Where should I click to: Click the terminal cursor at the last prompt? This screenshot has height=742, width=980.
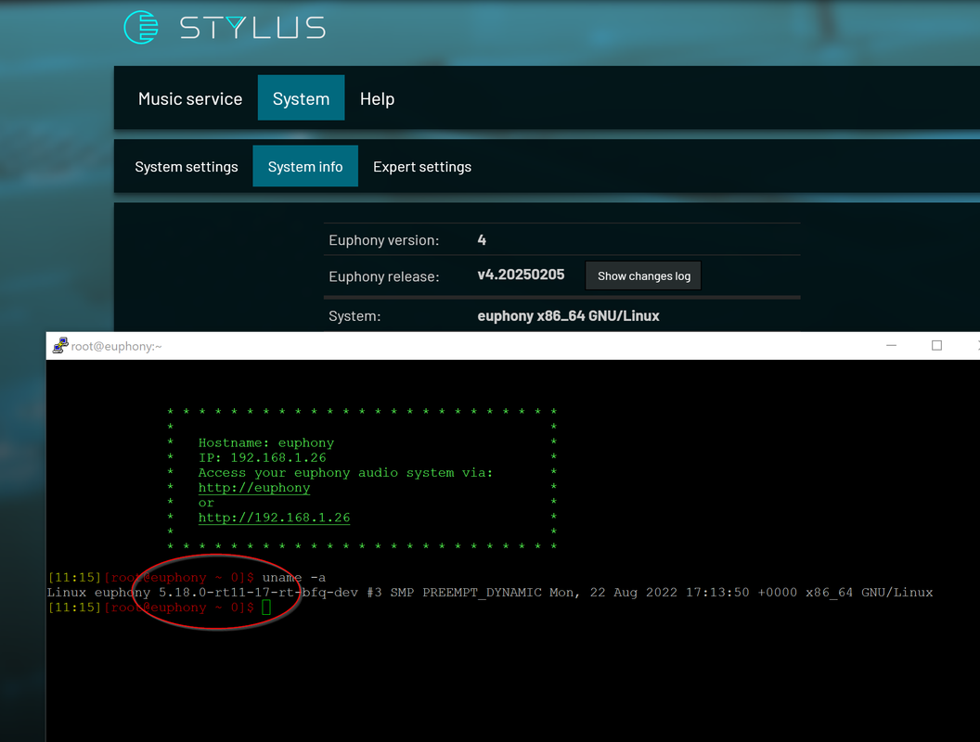[x=266, y=608]
